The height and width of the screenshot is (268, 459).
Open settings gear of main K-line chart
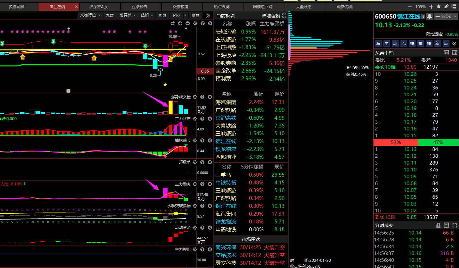click(x=195, y=23)
